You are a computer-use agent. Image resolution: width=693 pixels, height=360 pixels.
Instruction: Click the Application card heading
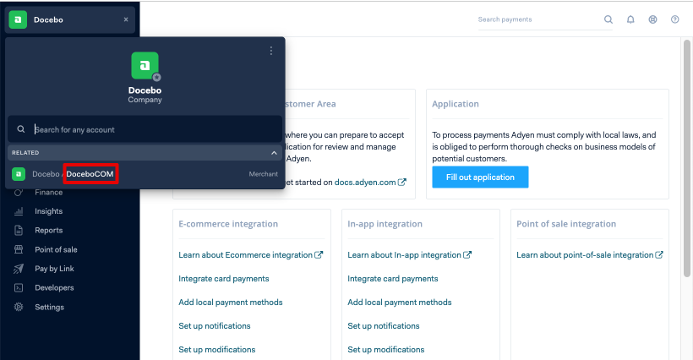(456, 104)
